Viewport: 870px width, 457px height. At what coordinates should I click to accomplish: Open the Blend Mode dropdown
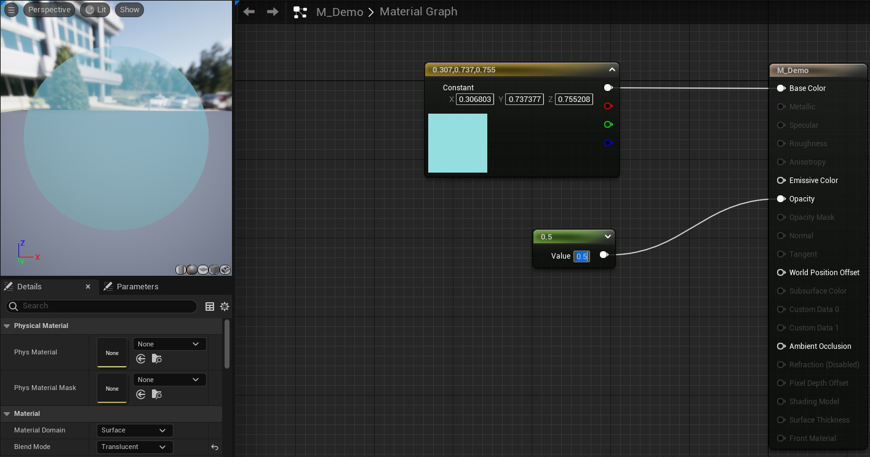[134, 447]
